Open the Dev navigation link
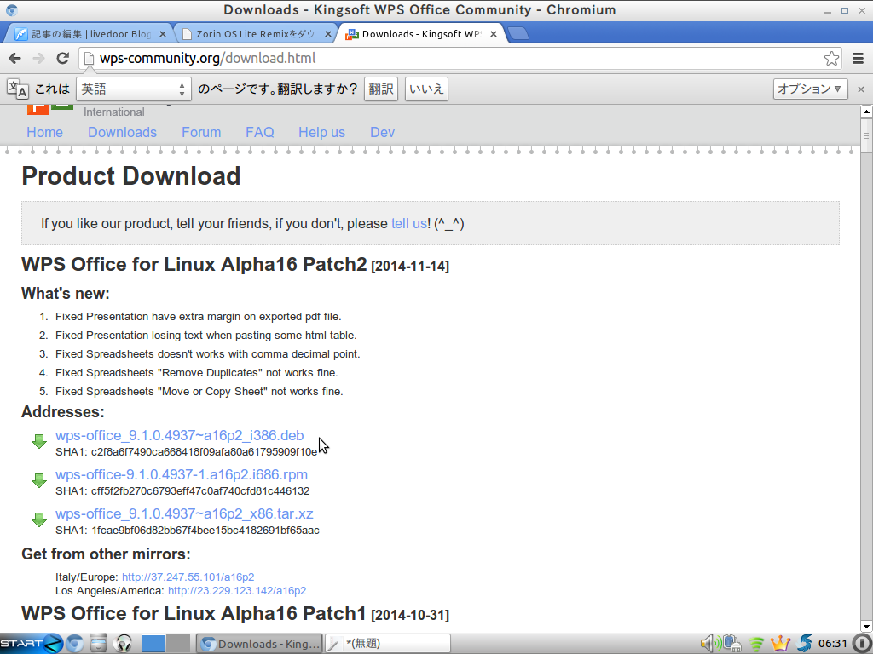873x654 pixels. (383, 132)
